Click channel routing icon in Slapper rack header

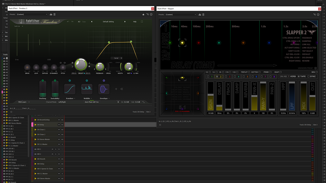(x=314, y=15)
